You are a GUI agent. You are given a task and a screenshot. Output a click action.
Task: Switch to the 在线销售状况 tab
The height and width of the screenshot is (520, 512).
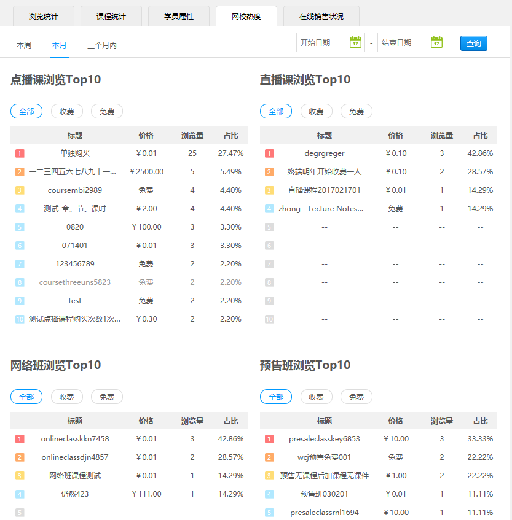tap(321, 16)
